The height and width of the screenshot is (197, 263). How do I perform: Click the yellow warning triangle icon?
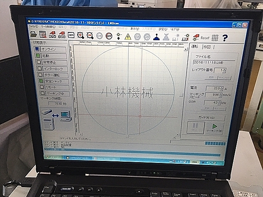[x=128, y=37]
